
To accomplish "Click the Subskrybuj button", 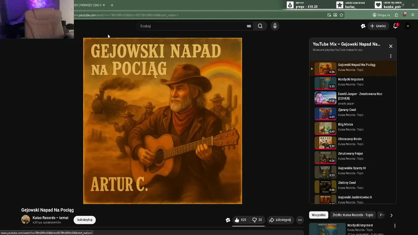I will pyautogui.click(x=85, y=220).
